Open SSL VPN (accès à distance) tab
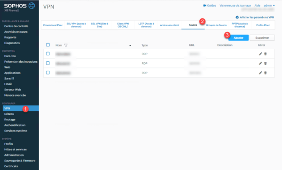This screenshot has height=170, width=282. coord(76,25)
